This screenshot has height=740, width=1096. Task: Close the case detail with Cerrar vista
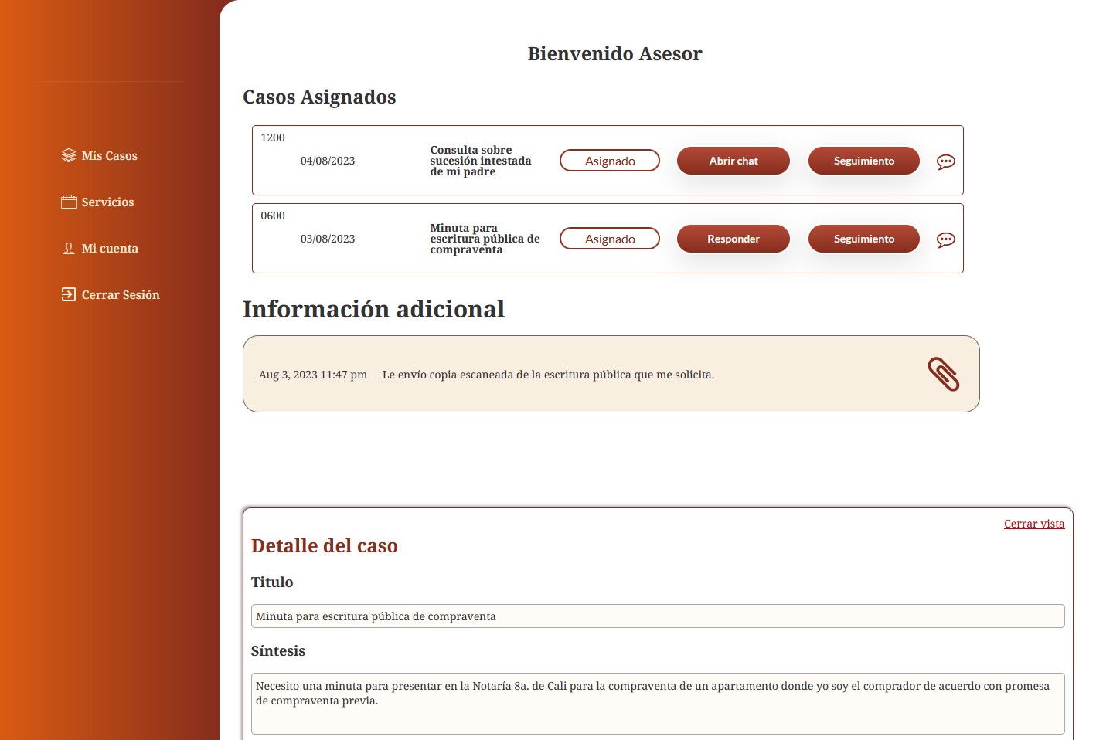[1033, 524]
